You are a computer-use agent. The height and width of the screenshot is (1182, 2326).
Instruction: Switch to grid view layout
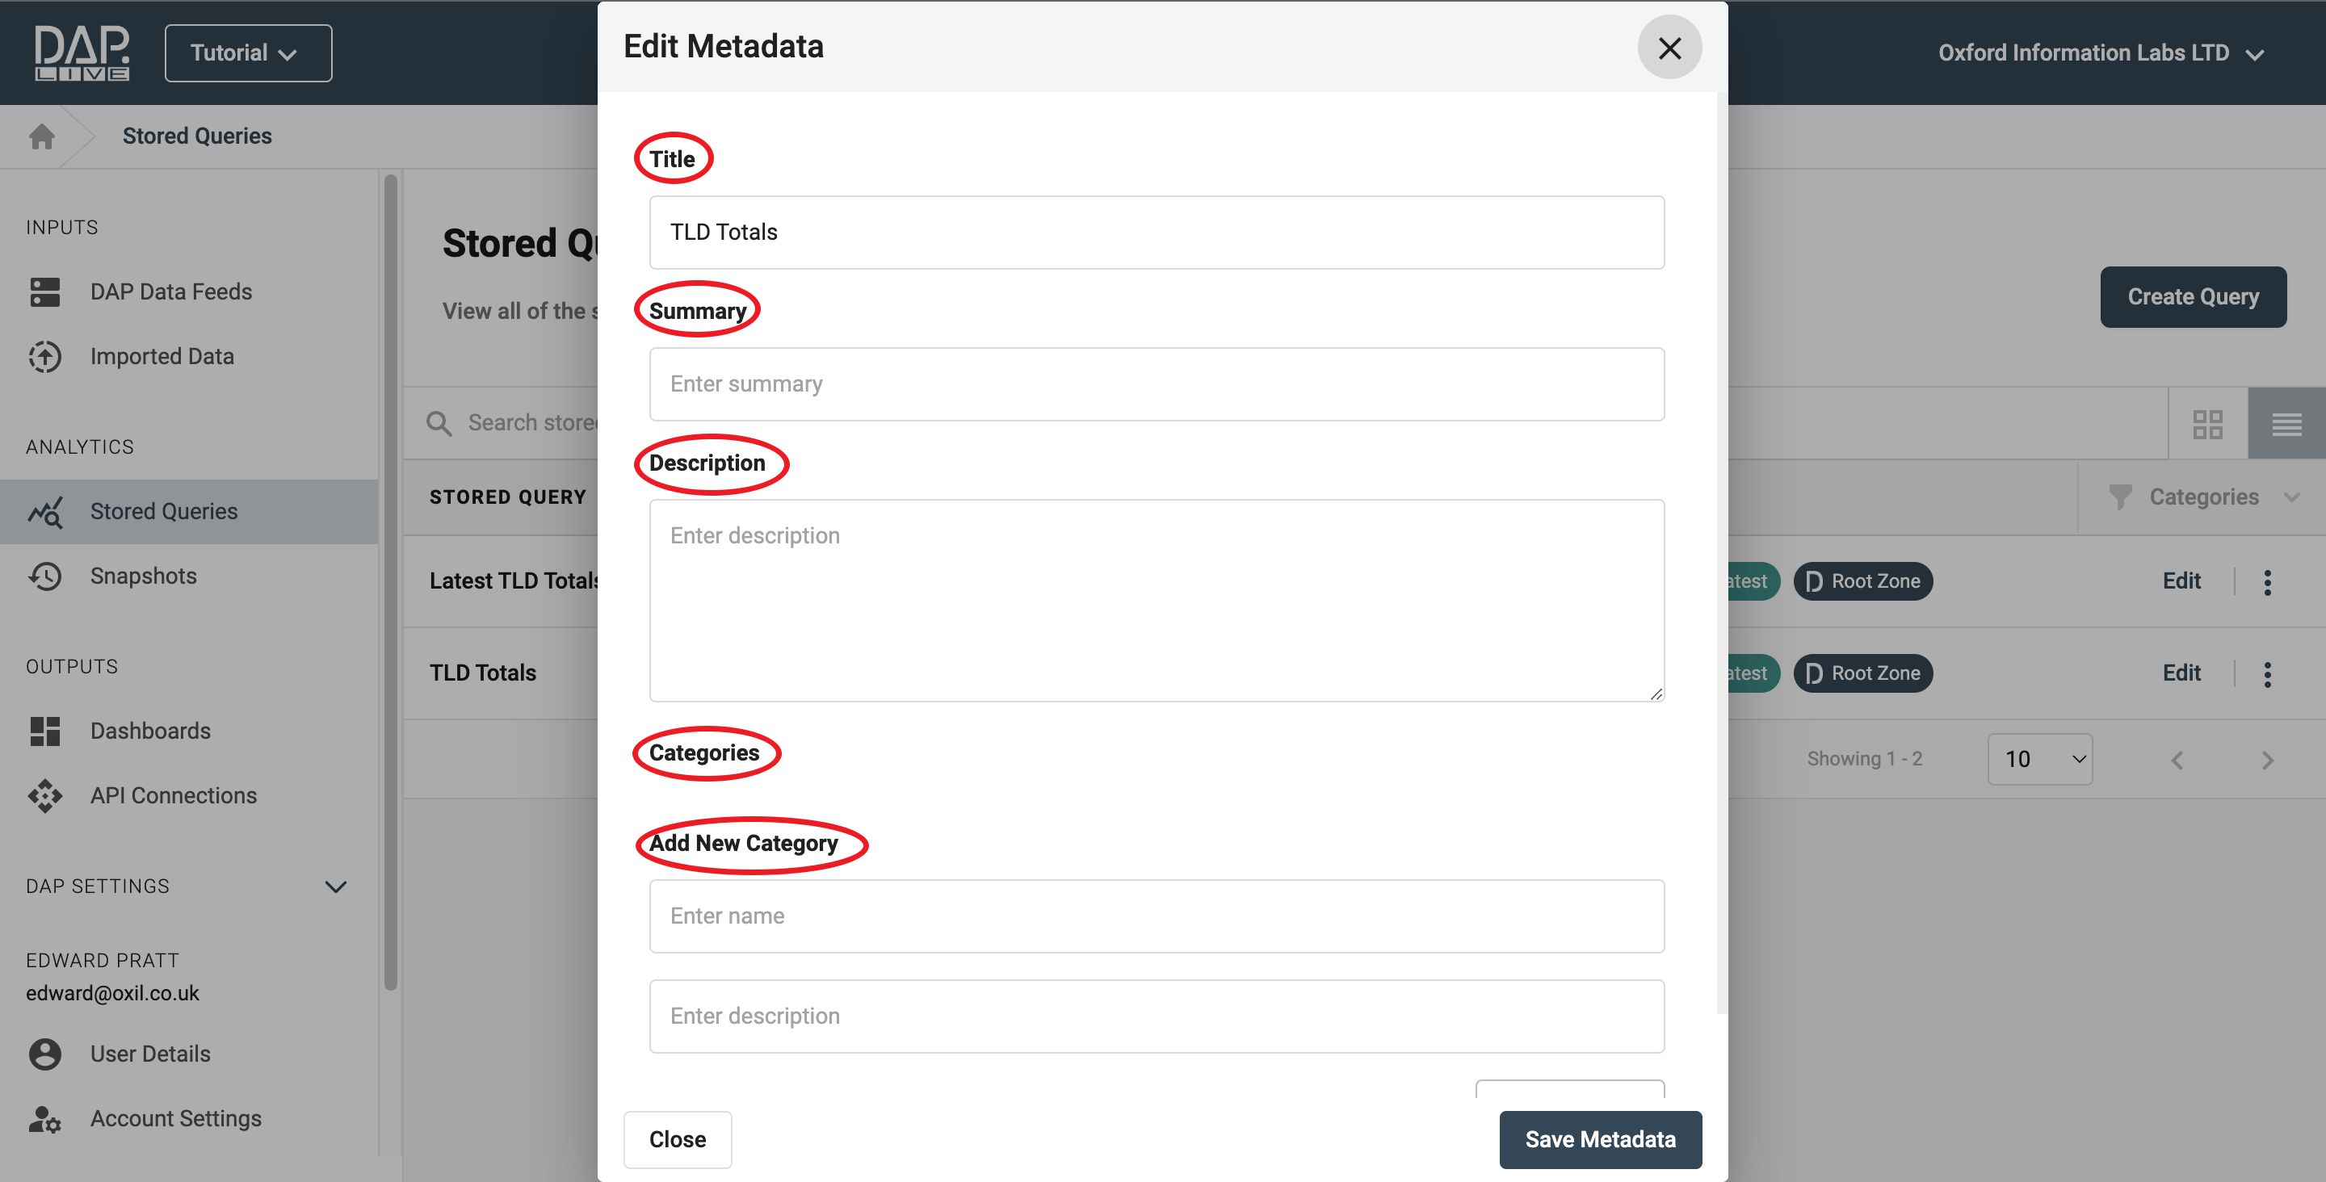pos(2206,424)
